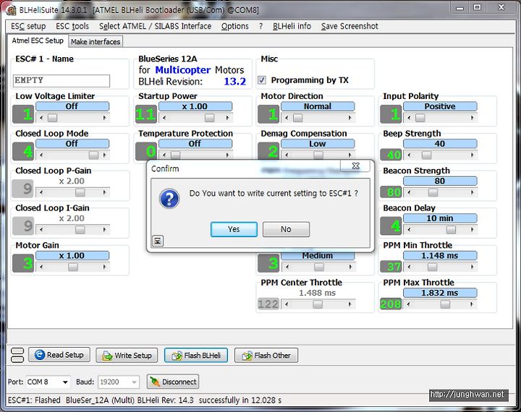521x412 pixels.
Task: Click the status bar text 'ESC#1: Flashed'
Action: click(34, 400)
